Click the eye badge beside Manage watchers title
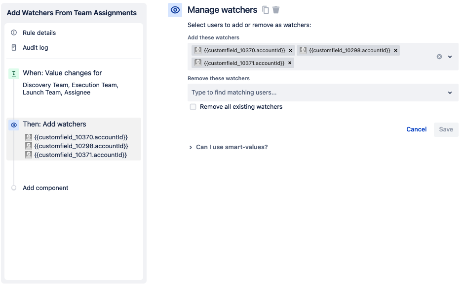This screenshot has height=286, width=466. tap(175, 10)
